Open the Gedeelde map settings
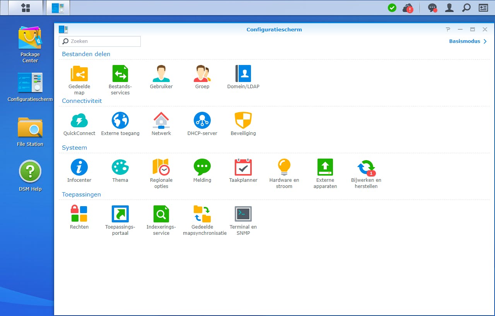The height and width of the screenshot is (316, 495). click(x=79, y=73)
